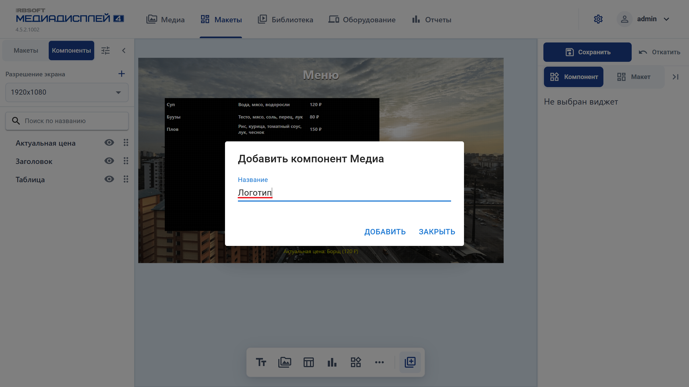689x387 pixels.
Task: Click the Сохранить button
Action: [587, 52]
